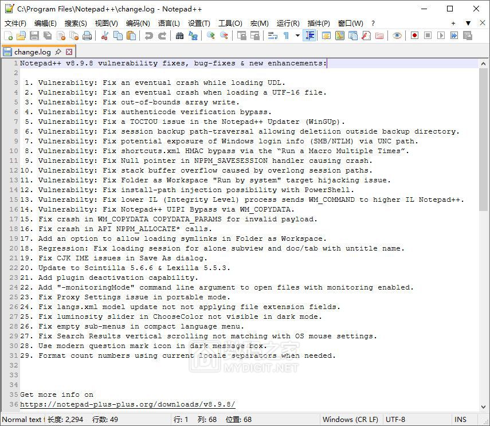Click the Zoom Out magnifier icon

(x=224, y=36)
